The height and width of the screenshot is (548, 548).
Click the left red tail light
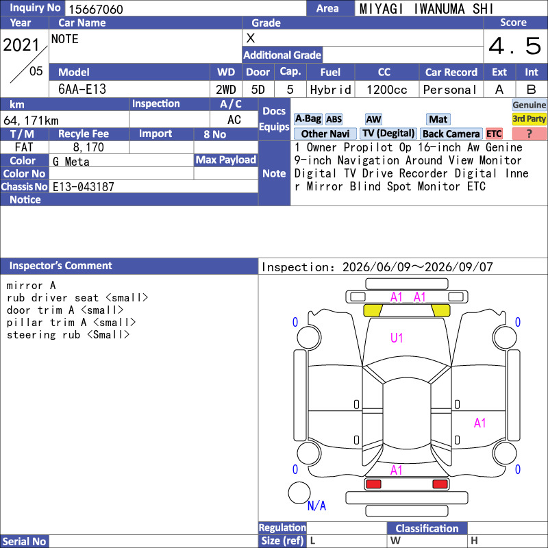373,484
